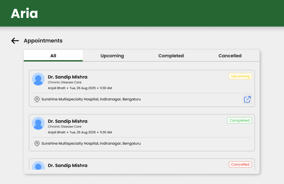Switch to the All tab
Screen dimensions: 284x184
pyautogui.click(x=53, y=56)
